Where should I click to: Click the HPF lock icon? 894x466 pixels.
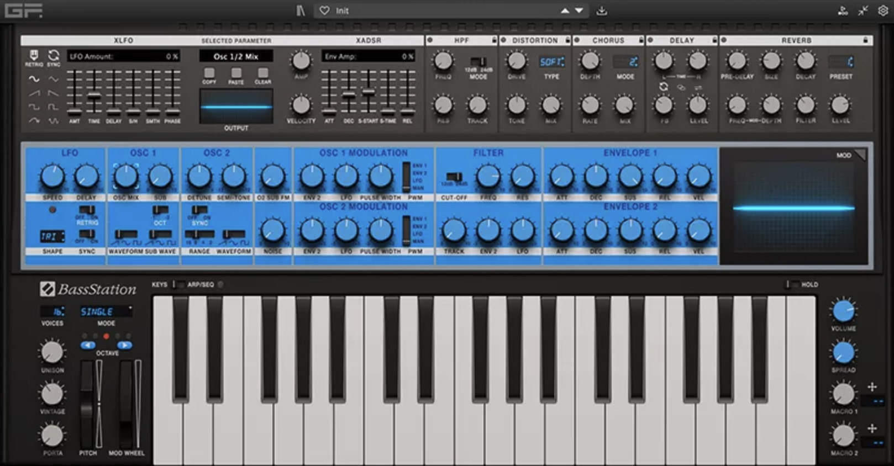click(x=494, y=40)
